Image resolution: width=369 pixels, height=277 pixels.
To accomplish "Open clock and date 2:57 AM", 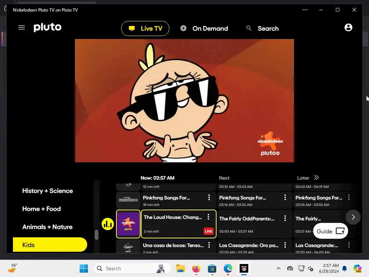I will coord(329,268).
